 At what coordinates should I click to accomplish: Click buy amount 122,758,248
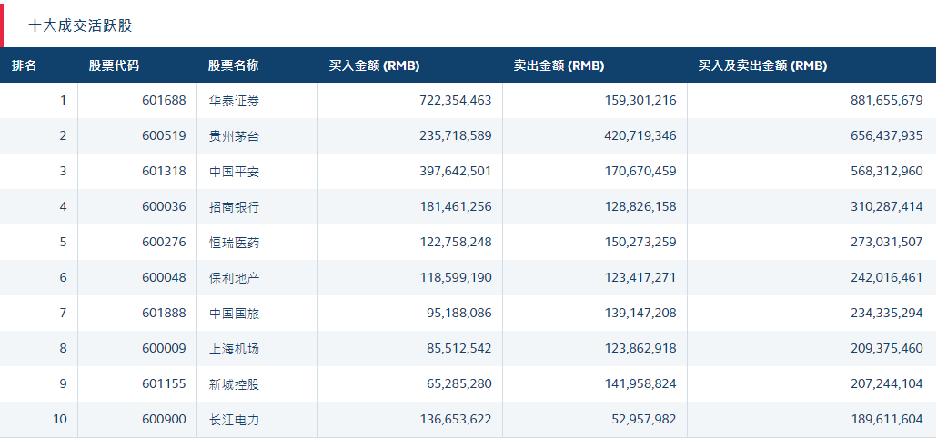click(x=458, y=242)
